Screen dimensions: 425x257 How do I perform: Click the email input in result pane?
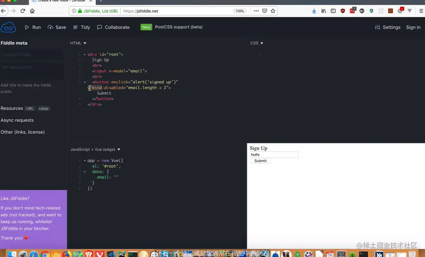274,155
